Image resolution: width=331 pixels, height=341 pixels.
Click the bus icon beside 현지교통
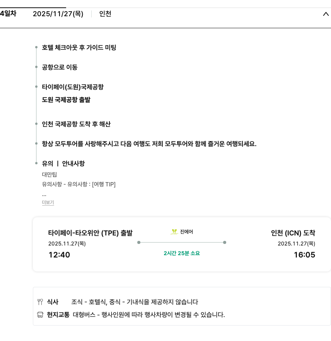[40, 315]
